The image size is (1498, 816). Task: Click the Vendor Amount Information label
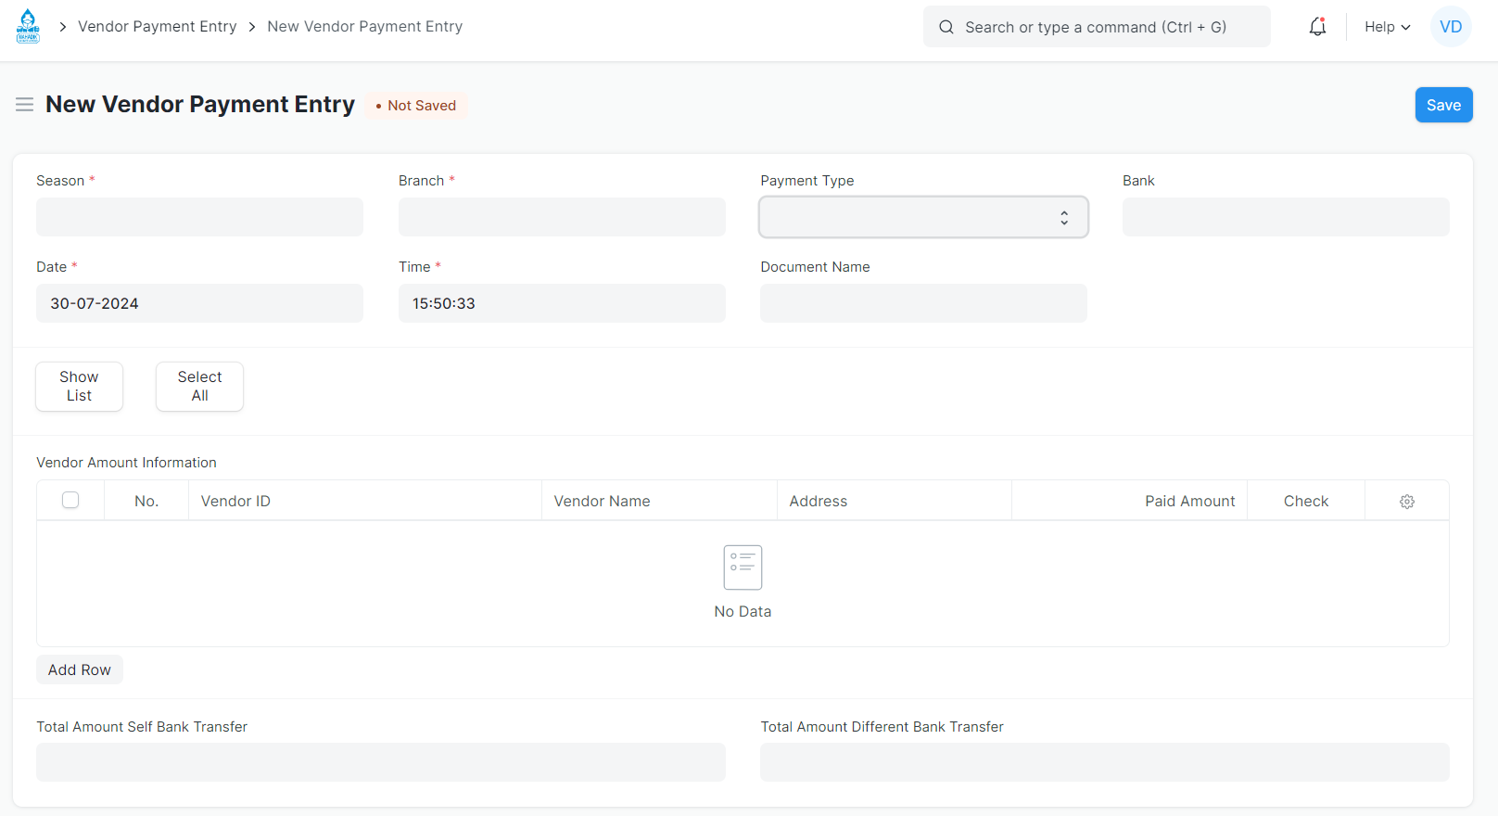coord(126,463)
